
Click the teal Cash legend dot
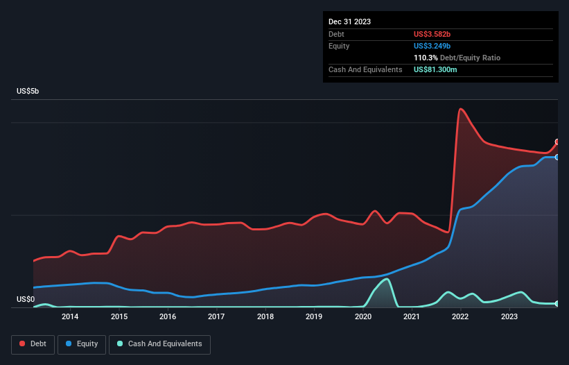click(120, 343)
